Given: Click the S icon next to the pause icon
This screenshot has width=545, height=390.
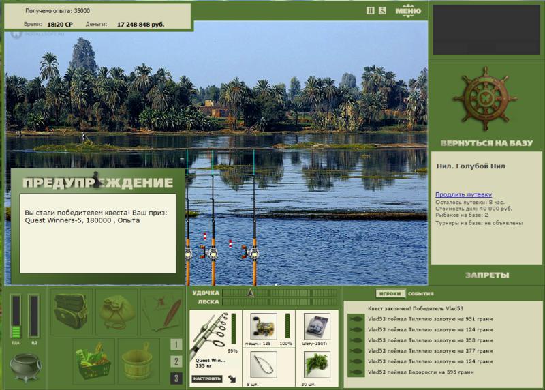Looking at the screenshot, I should coord(382,11).
